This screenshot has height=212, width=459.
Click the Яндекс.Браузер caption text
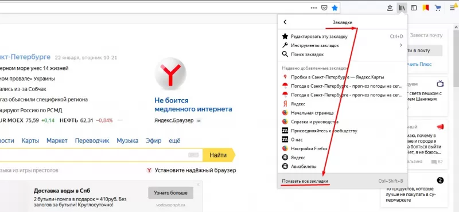(x=174, y=120)
